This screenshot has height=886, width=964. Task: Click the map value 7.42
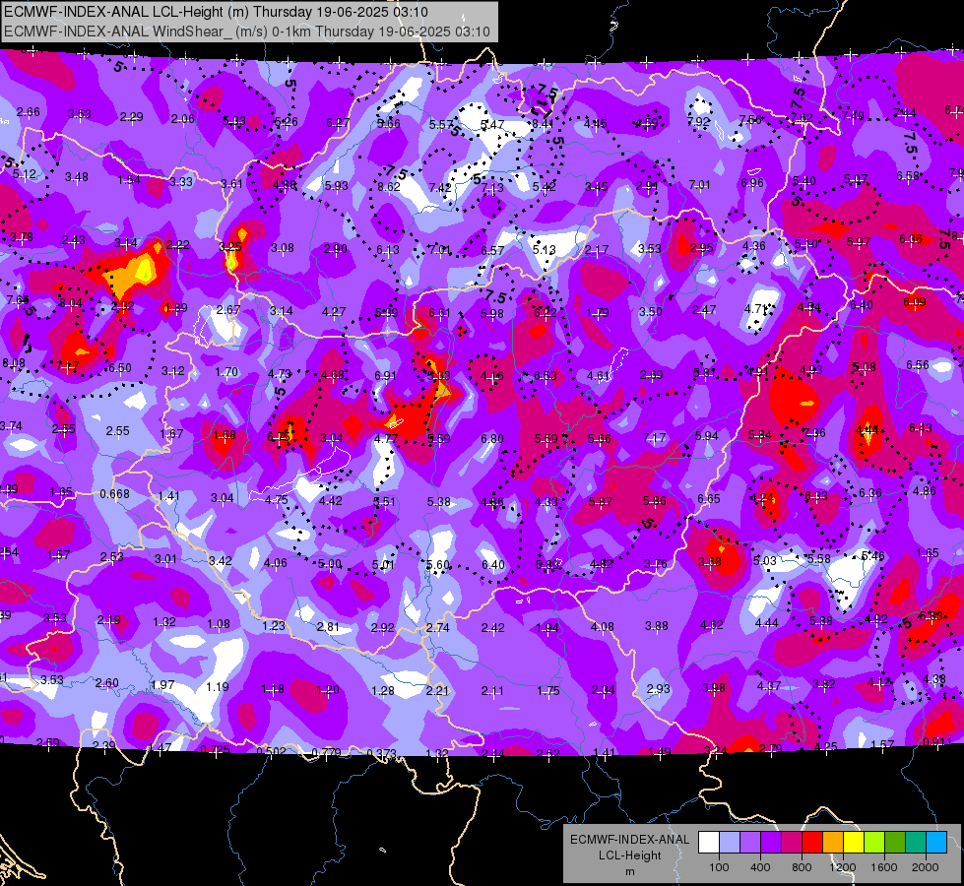(x=440, y=187)
